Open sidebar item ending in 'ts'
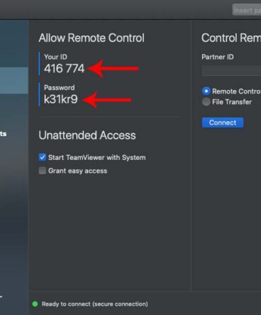Screen dimensions: 261x315 (3, 134)
